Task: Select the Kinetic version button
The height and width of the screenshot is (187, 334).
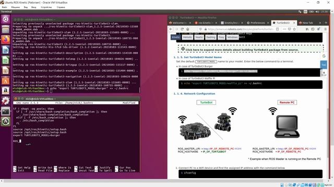Action: tap(176, 37)
